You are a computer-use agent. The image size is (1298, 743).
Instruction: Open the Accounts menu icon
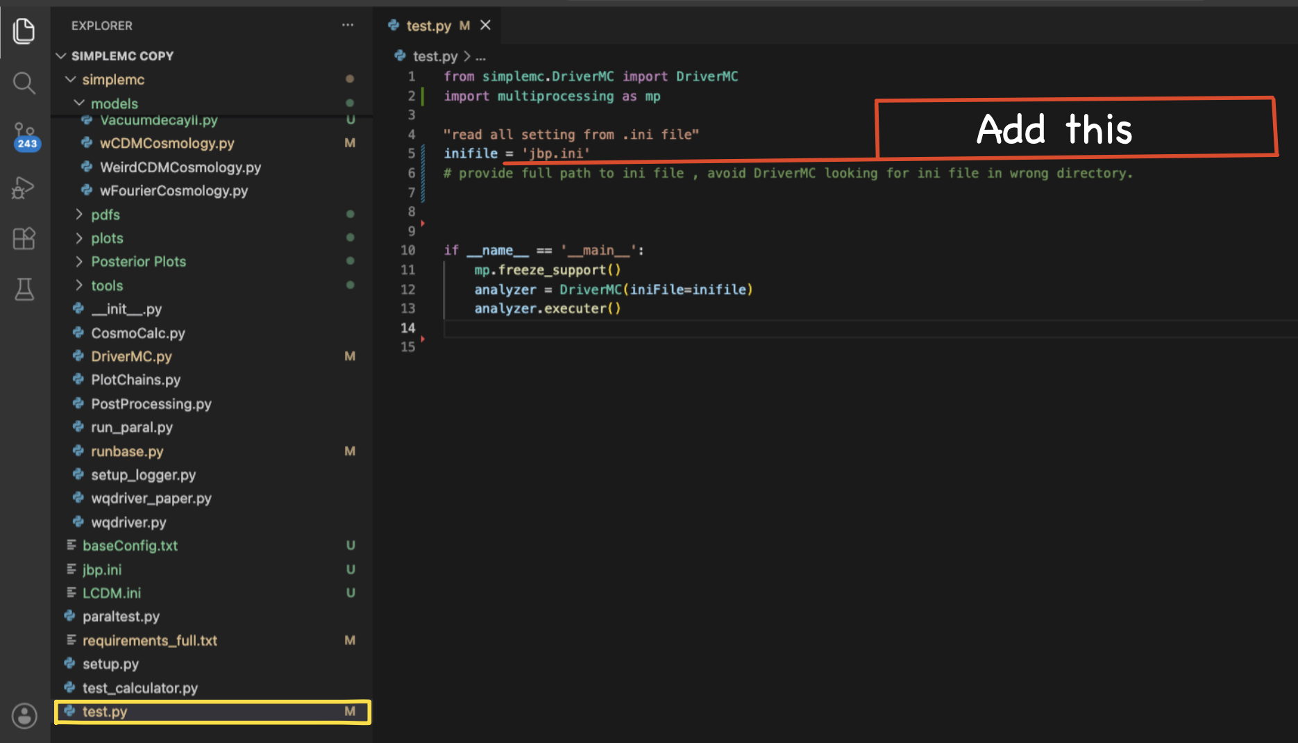(x=24, y=715)
